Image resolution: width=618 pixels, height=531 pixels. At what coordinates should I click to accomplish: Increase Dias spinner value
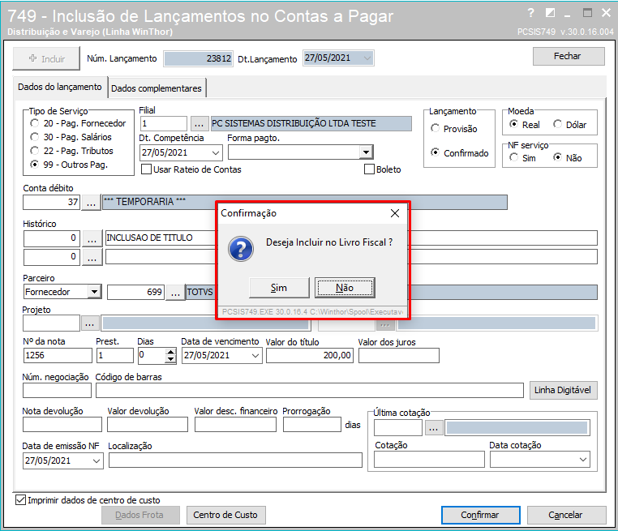(170, 352)
